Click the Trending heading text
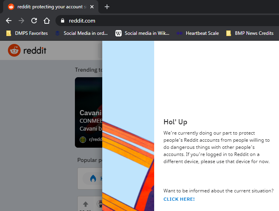Image resolution: width=279 pixels, height=211 pixels. [89, 70]
